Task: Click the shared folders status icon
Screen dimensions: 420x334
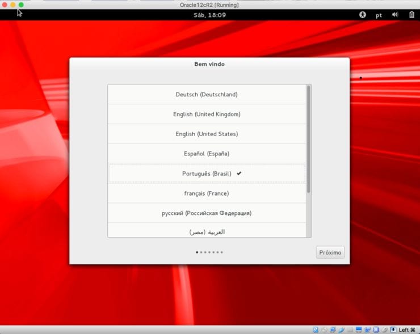Action: (x=350, y=330)
